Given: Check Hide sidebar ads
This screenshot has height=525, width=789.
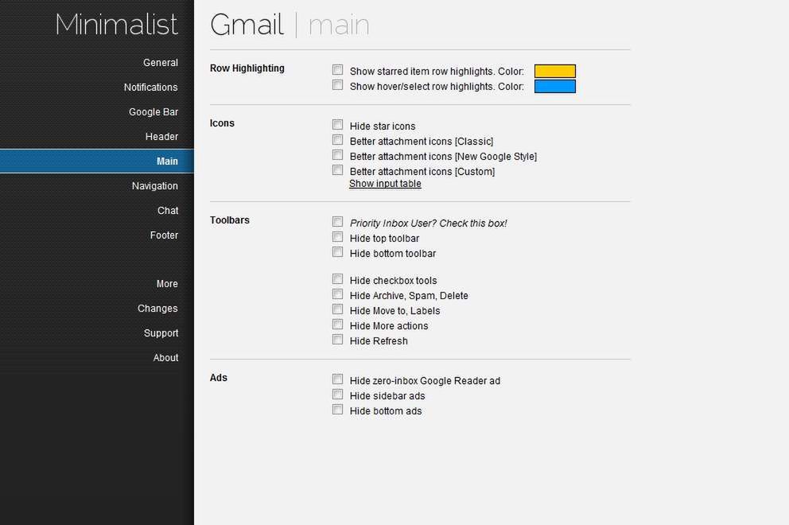Looking at the screenshot, I should [338, 394].
